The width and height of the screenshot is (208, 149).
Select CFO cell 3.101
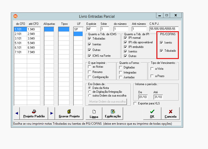[21, 39]
